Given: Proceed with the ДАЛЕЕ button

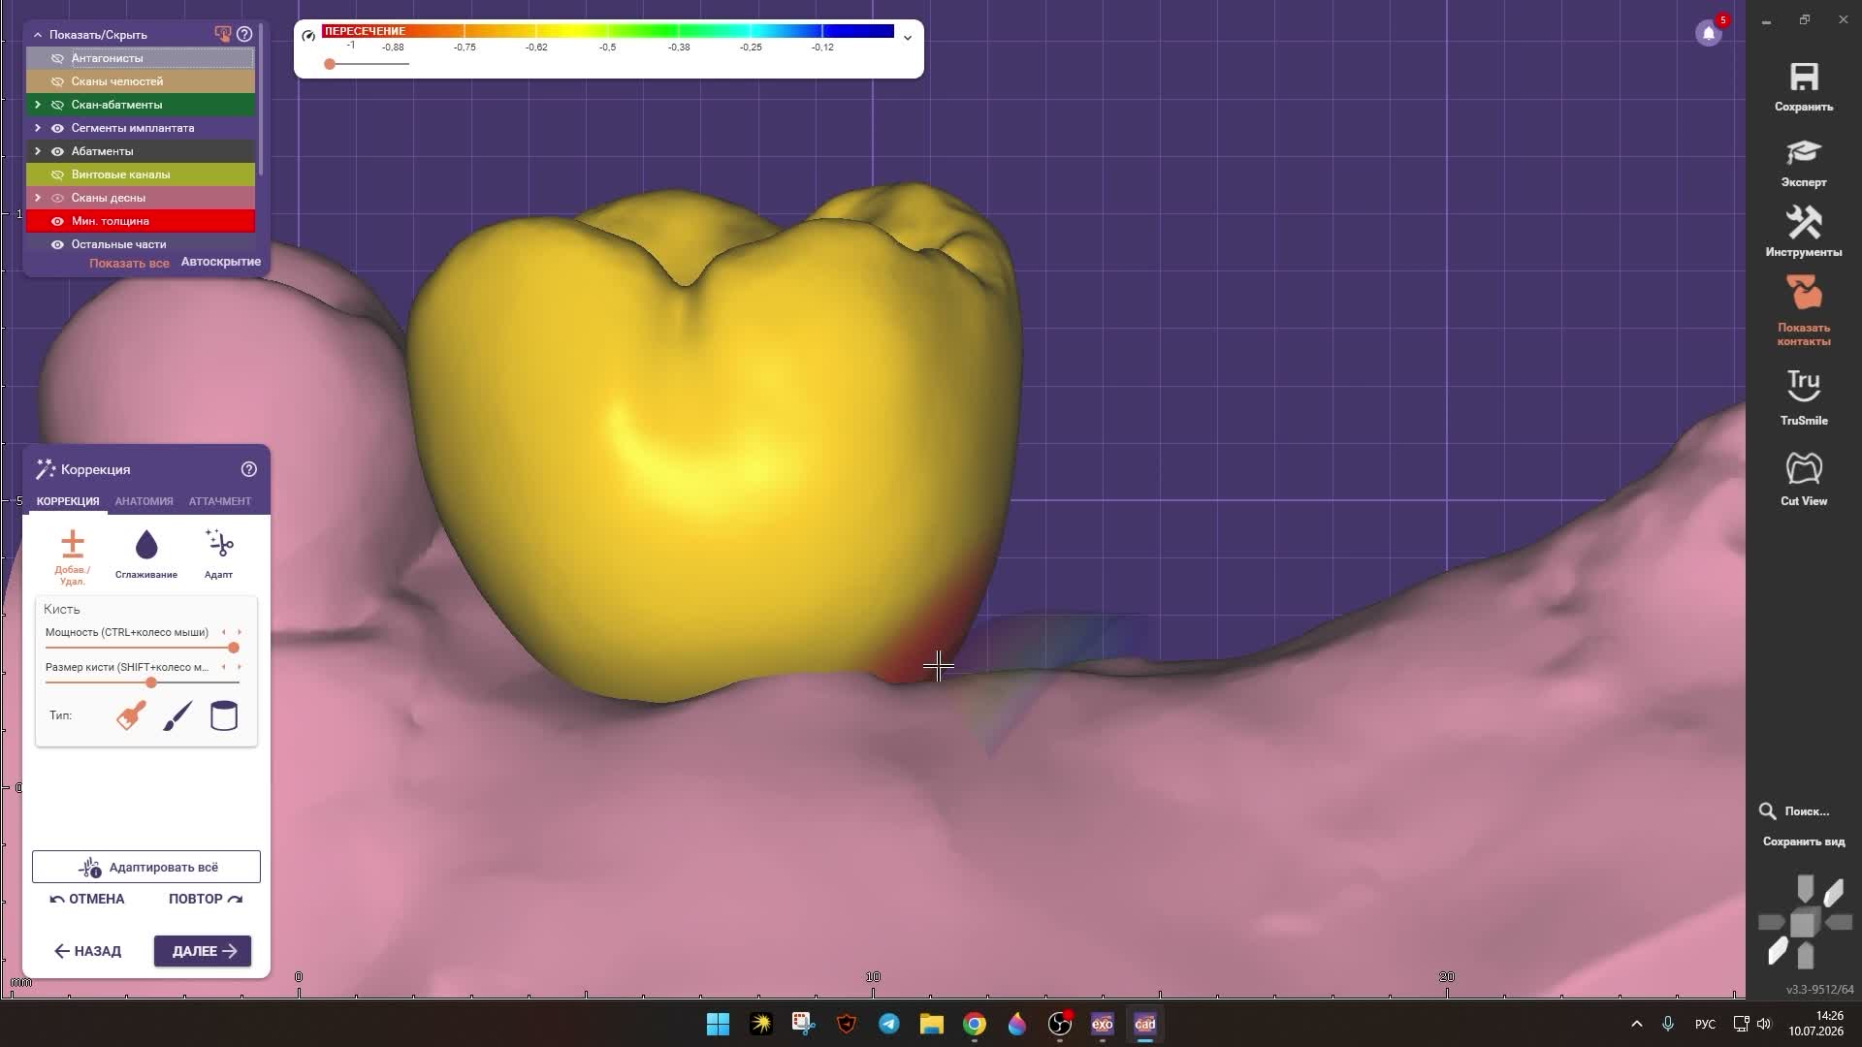Looking at the screenshot, I should [x=203, y=951].
